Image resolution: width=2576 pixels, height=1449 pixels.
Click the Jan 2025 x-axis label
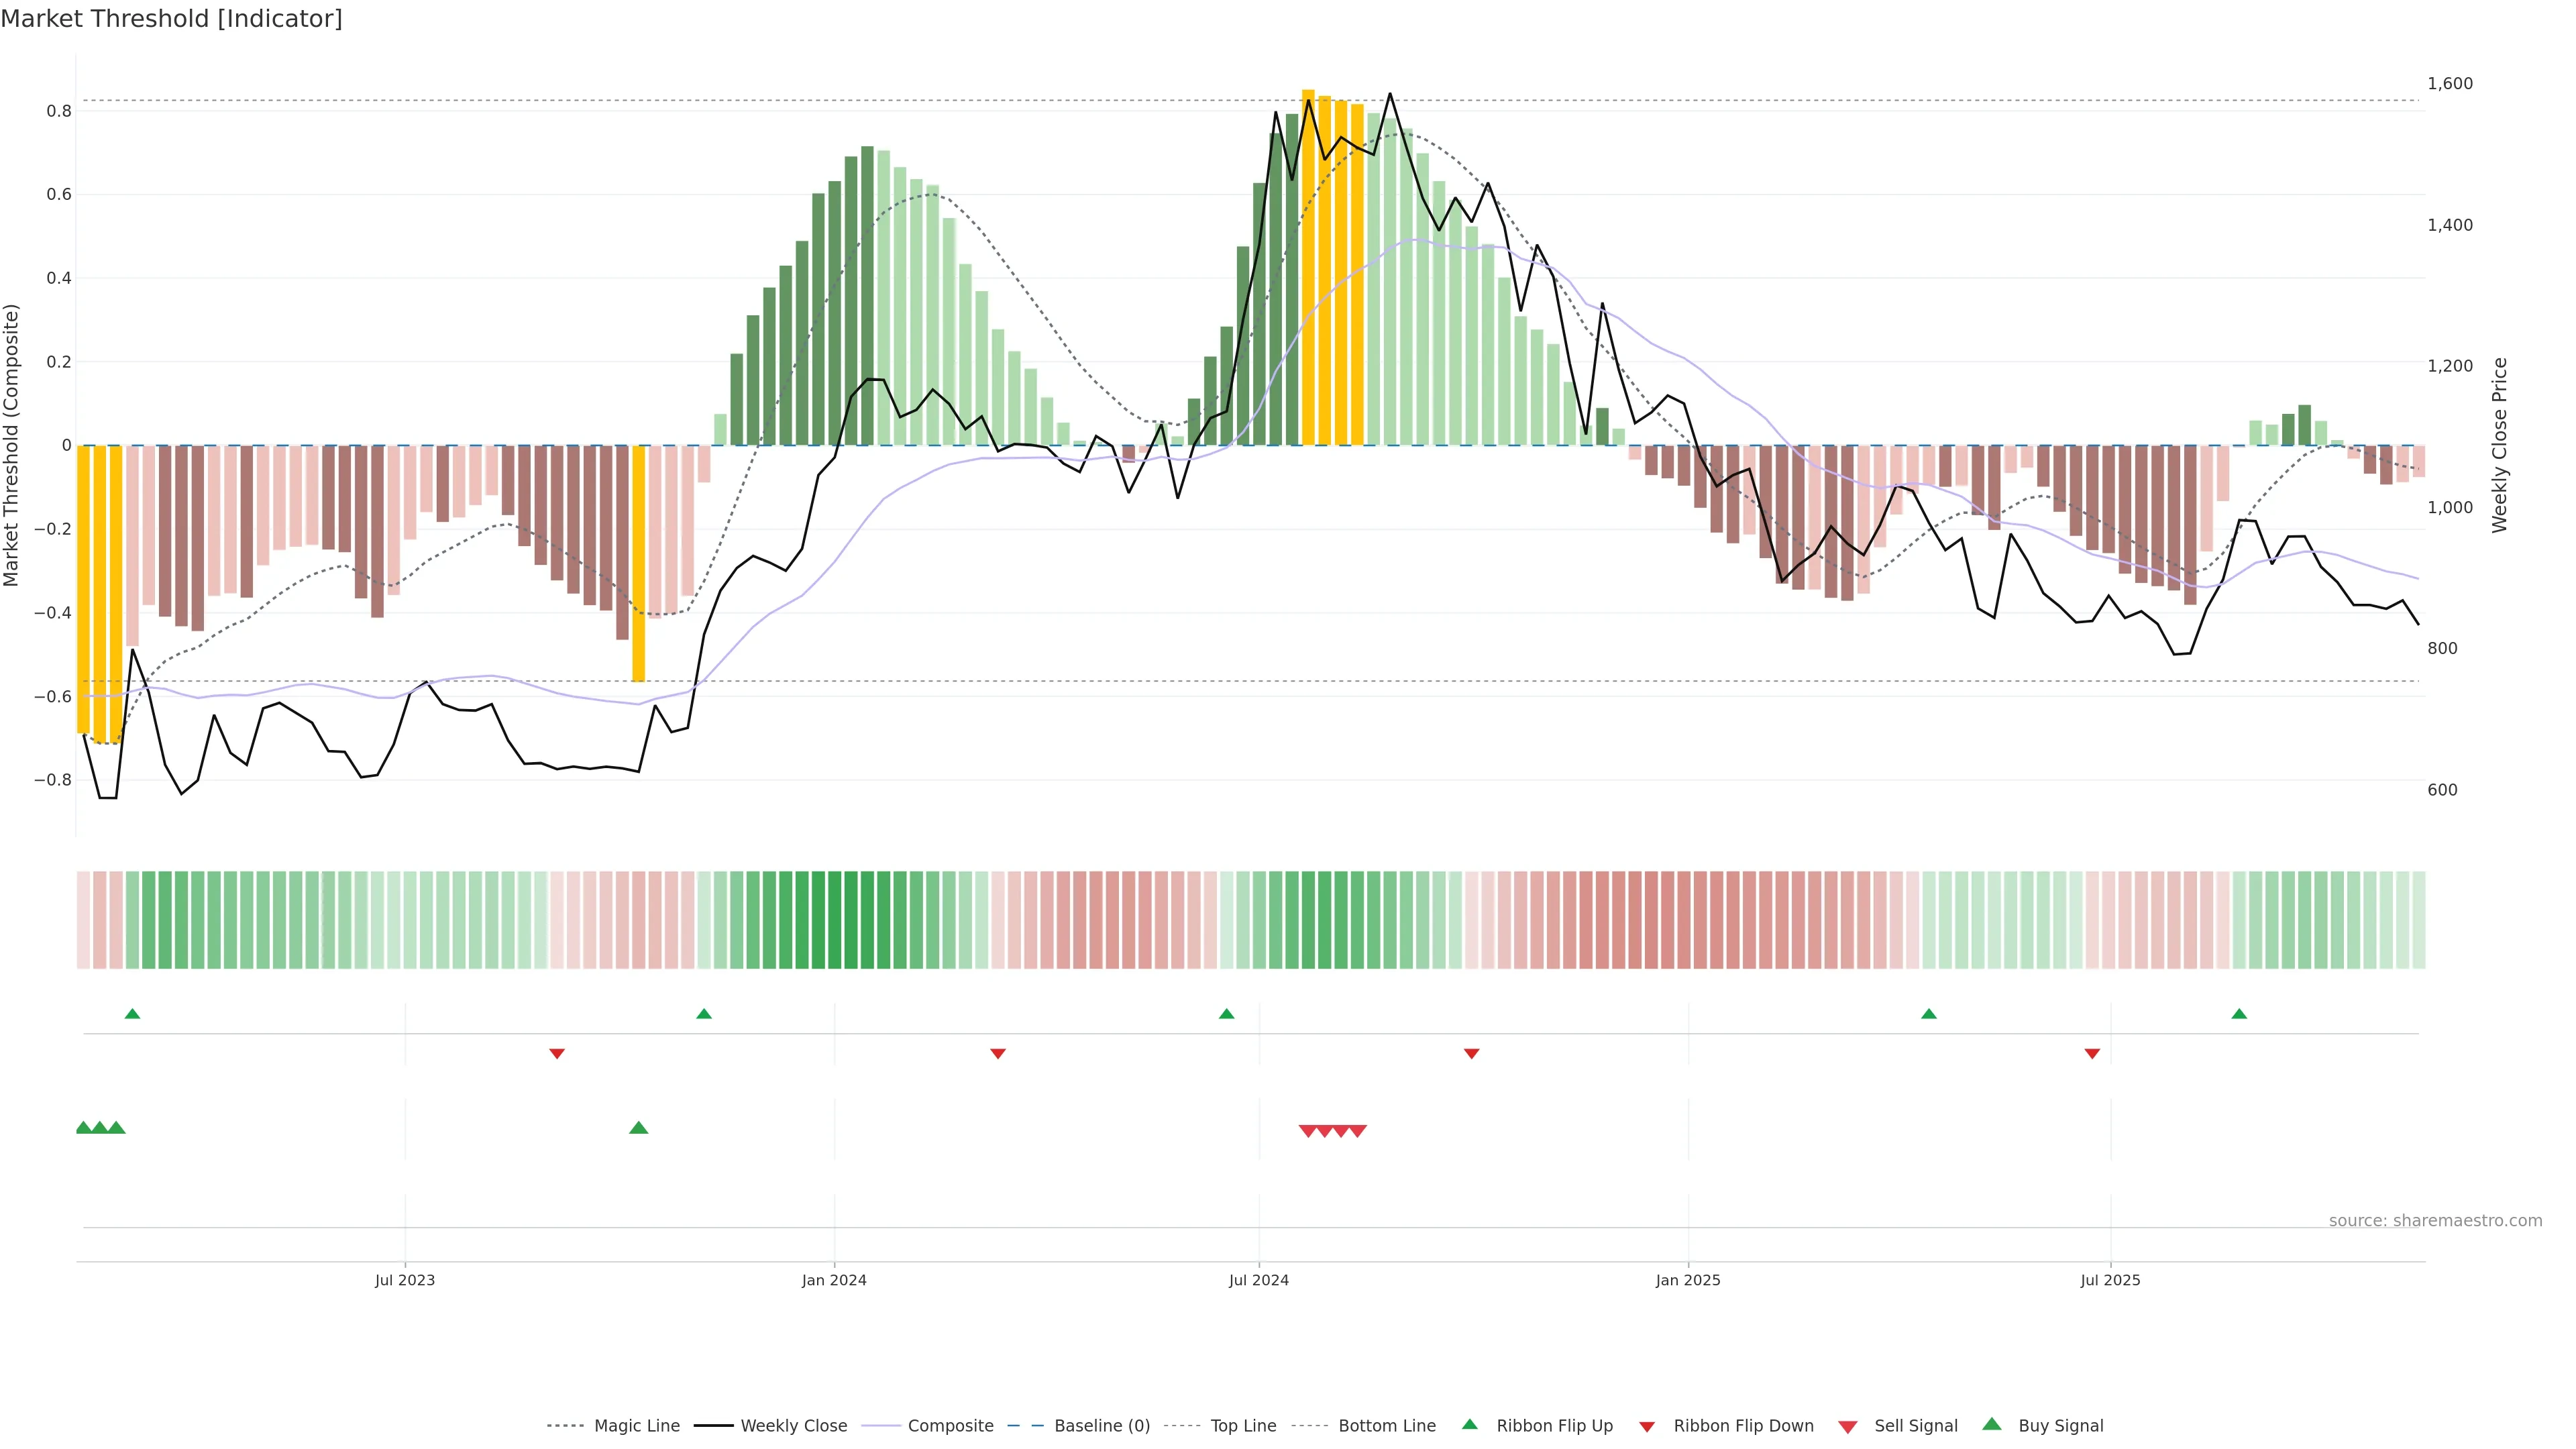[1688, 1280]
